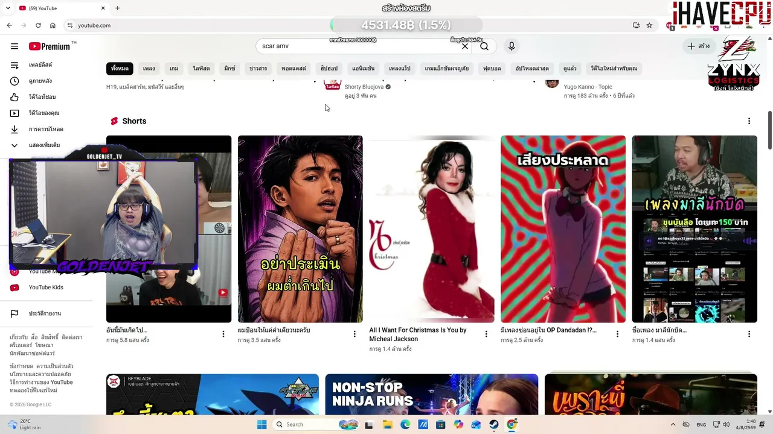Click the ข้อกำหนด (Terms) footer link
Screen dimensions: 773x434
click(21, 366)
